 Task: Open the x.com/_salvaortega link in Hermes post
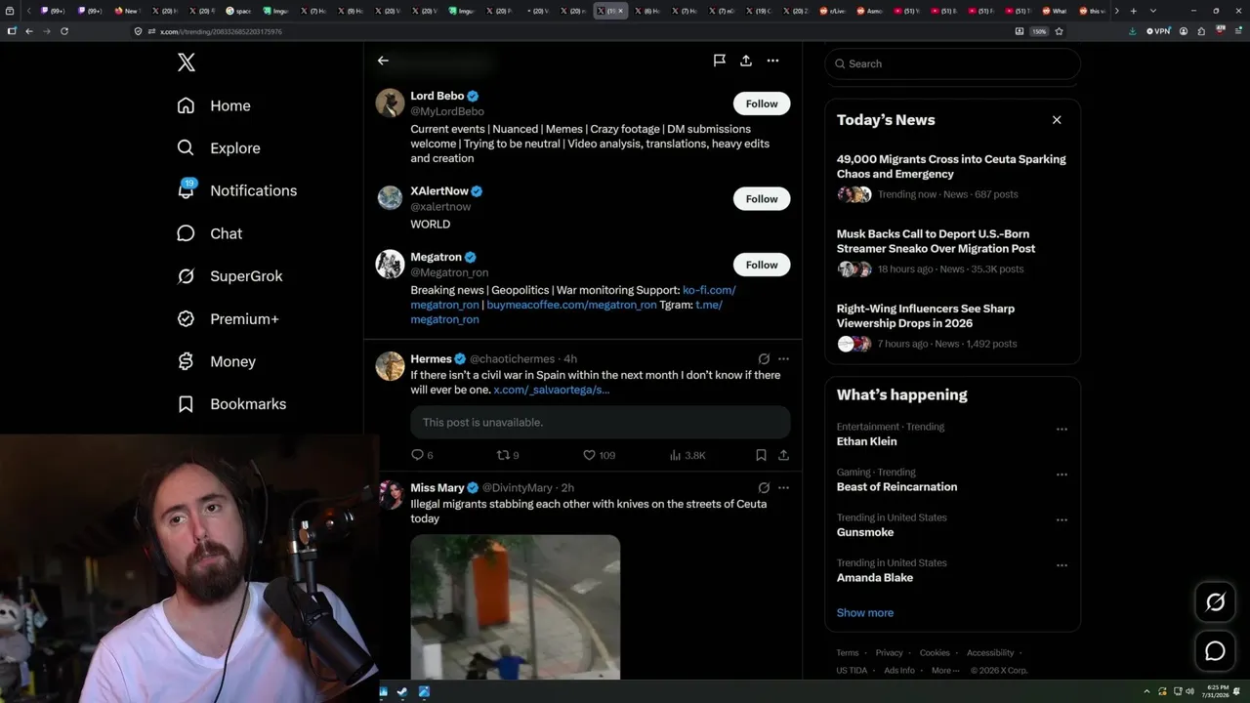pyautogui.click(x=552, y=390)
